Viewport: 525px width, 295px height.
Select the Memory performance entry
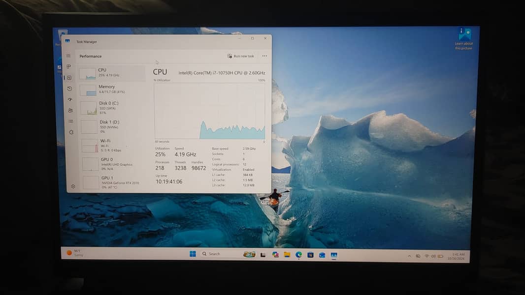(112, 90)
